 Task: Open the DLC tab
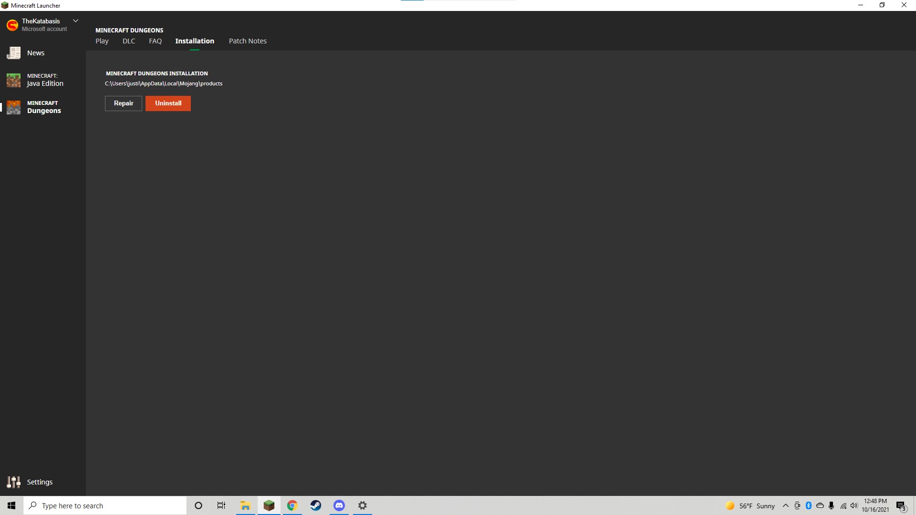click(x=129, y=41)
